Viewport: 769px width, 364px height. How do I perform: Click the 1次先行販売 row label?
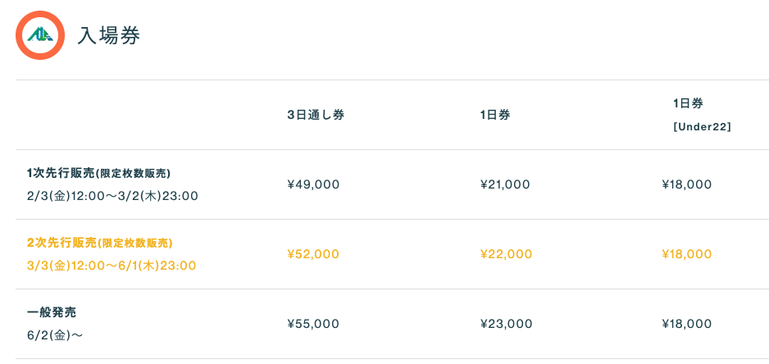pos(98,173)
